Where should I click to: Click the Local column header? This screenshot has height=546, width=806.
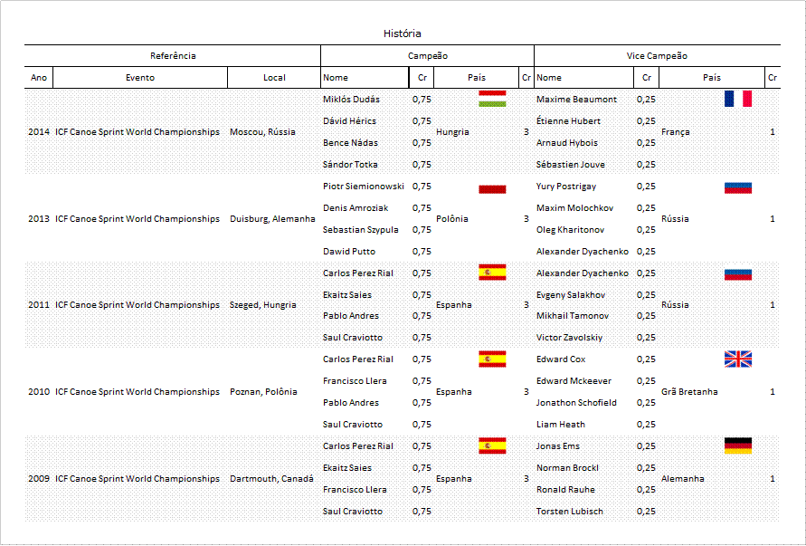pyautogui.click(x=274, y=78)
